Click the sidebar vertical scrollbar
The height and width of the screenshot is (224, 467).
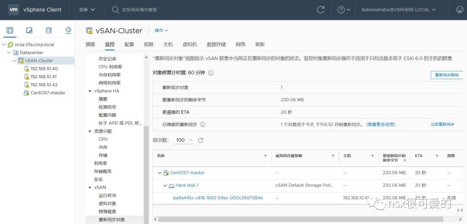tap(146, 174)
